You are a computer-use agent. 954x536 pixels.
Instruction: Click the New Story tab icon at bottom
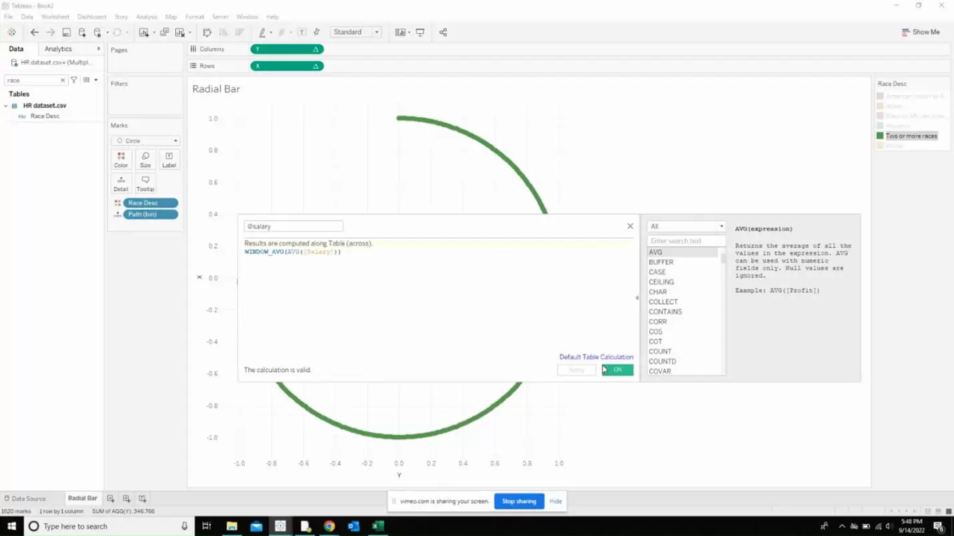(142, 498)
